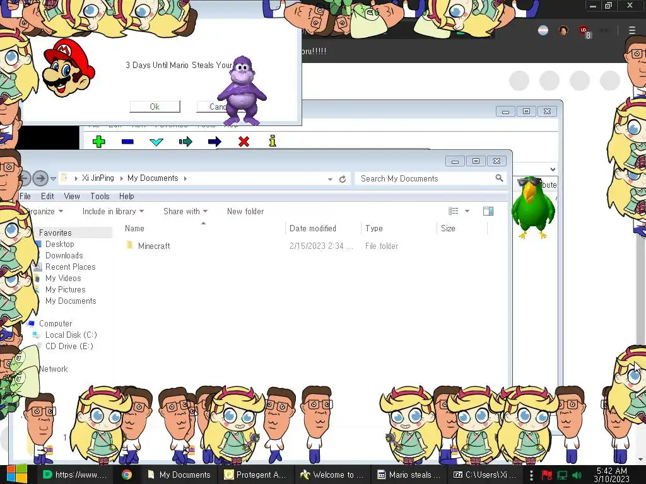The width and height of the screenshot is (646, 484).
Task: Open the Help menu in Explorer
Action: [x=126, y=197]
